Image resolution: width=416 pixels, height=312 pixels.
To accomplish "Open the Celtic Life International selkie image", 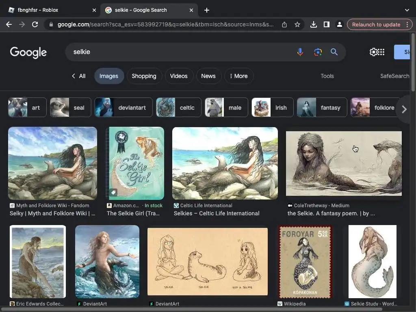I will 225,163.
